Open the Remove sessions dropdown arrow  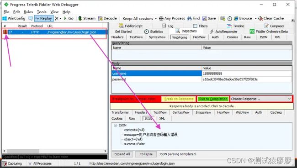pos(60,19)
